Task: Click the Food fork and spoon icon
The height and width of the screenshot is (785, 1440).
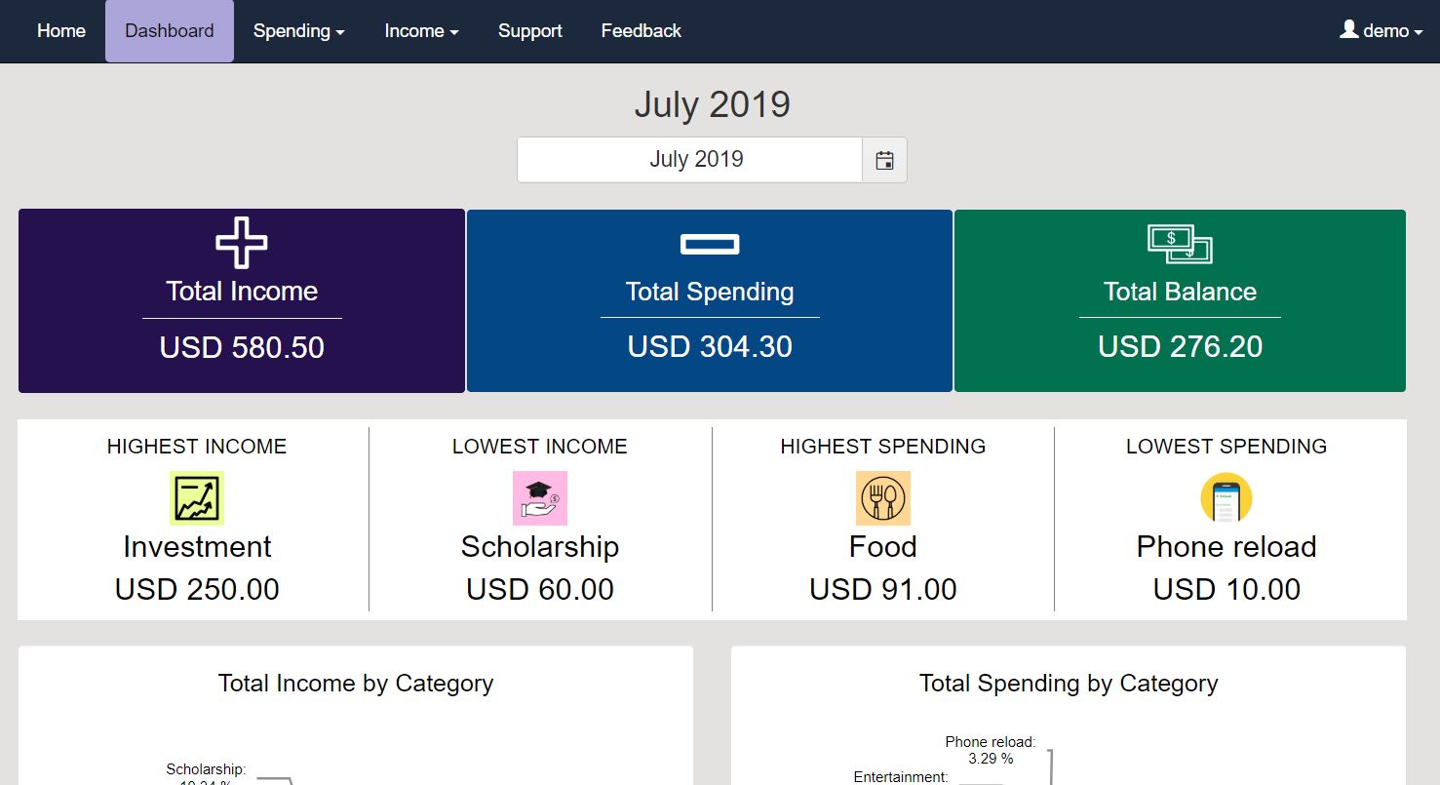Action: pyautogui.click(x=883, y=498)
